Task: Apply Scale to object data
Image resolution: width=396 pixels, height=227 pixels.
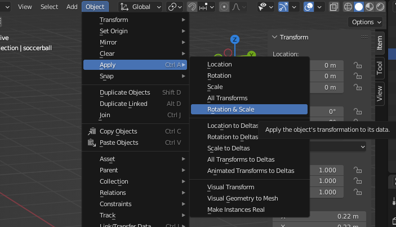Action: click(x=250, y=87)
